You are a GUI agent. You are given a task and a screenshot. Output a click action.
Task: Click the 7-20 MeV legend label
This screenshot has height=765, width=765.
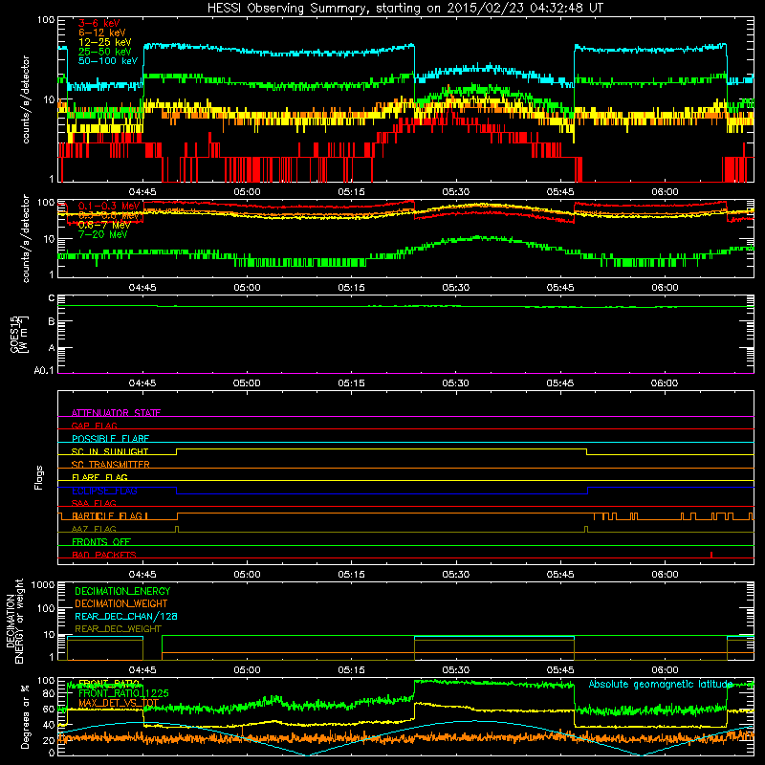coord(102,234)
